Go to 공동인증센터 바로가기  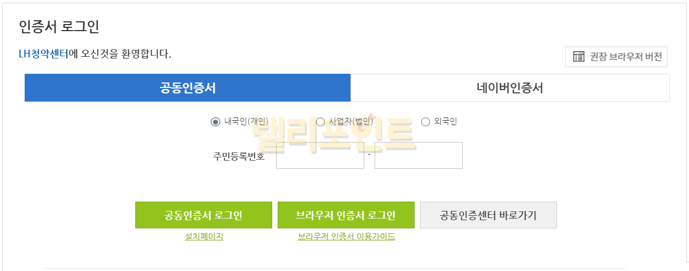pyautogui.click(x=488, y=215)
